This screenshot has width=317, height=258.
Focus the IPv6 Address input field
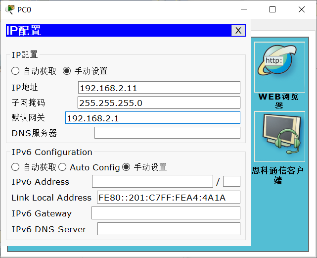click(152, 181)
